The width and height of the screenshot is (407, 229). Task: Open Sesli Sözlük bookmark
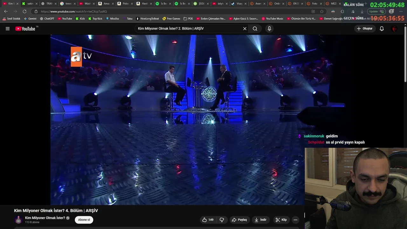(x=11, y=19)
